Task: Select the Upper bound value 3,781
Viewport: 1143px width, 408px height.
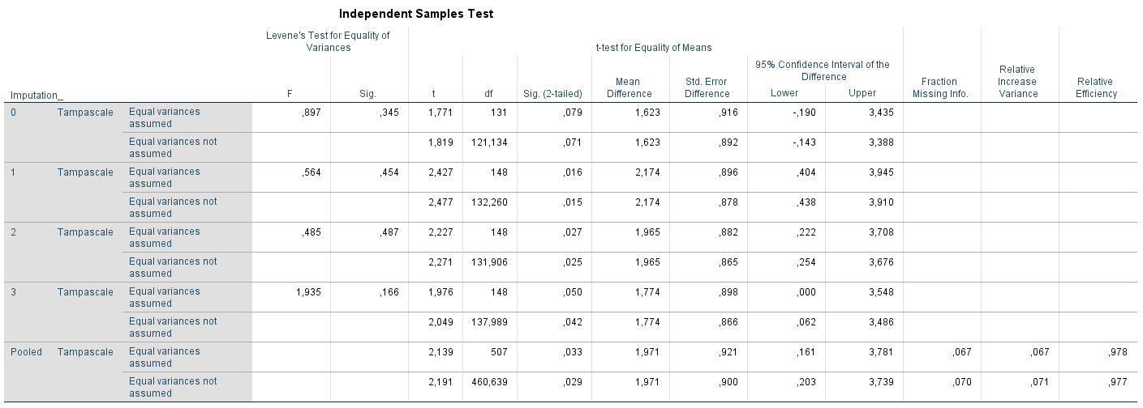Action: tap(879, 352)
